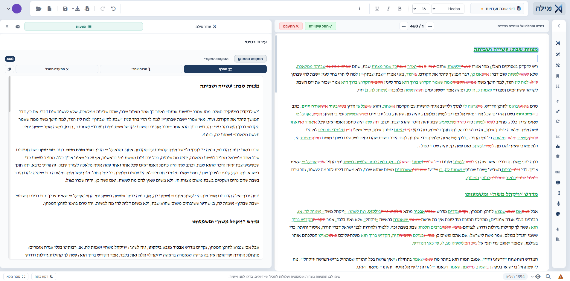Expand the chevron beside the eye icon
Viewport: 570px width, 281px height.
point(532,277)
